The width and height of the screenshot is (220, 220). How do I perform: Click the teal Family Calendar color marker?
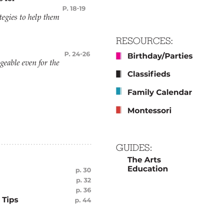pyautogui.click(x=119, y=91)
